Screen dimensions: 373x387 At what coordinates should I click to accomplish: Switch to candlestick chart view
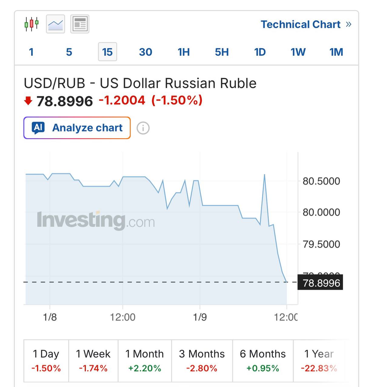point(32,24)
